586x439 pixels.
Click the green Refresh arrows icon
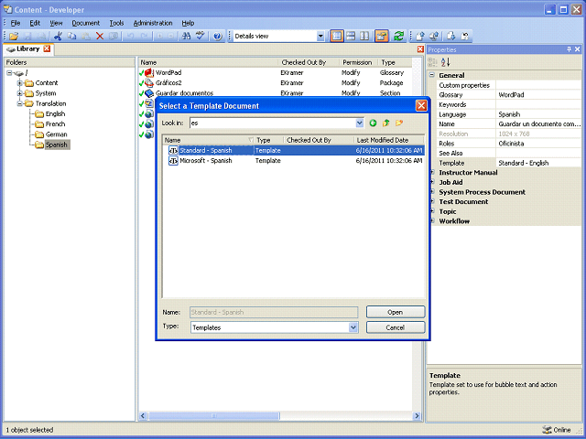coord(399,36)
